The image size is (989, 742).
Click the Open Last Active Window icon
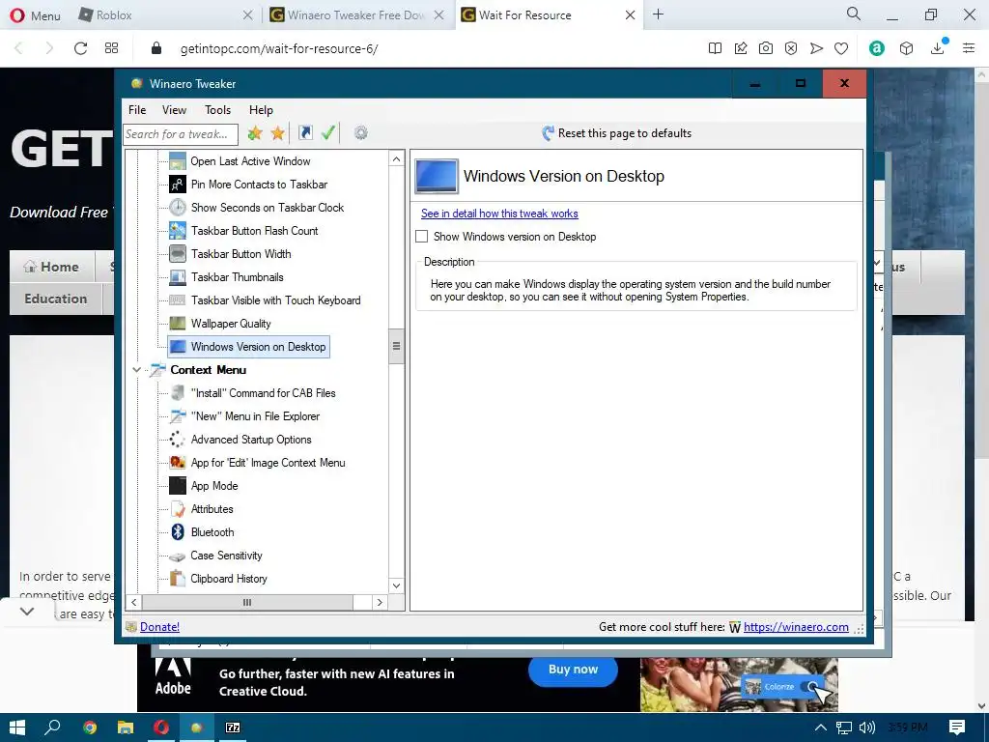pos(178,161)
